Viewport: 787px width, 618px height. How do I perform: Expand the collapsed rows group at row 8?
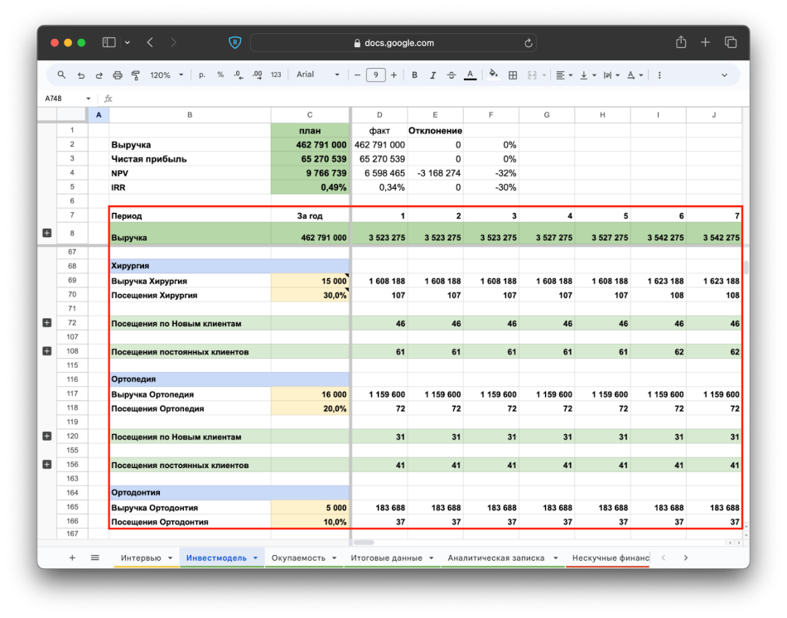click(46, 234)
